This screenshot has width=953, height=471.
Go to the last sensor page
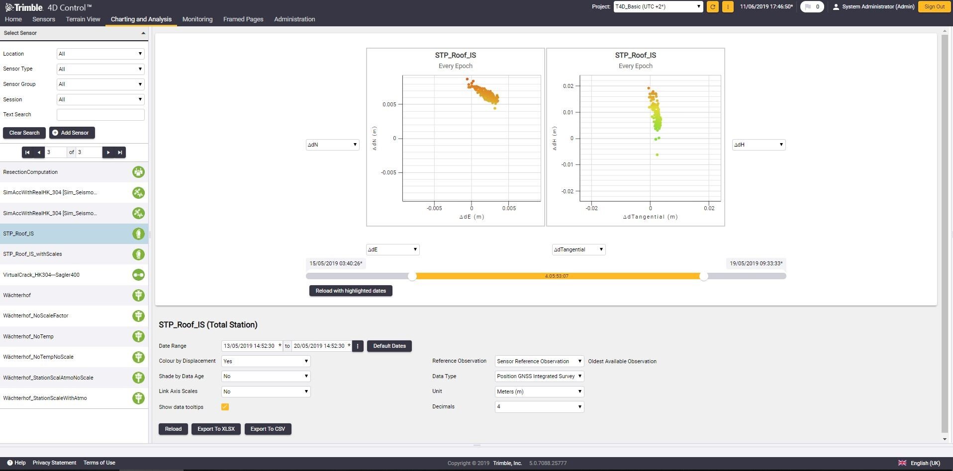pyautogui.click(x=120, y=153)
